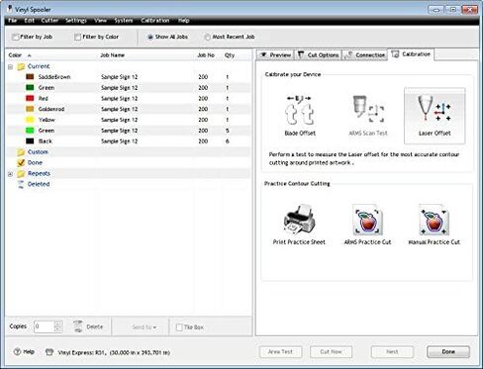483x369 pixels.
Task: Open the Settings menu
Action: (x=76, y=21)
